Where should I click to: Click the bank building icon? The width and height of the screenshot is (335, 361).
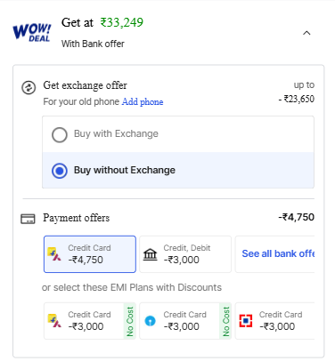151,254
